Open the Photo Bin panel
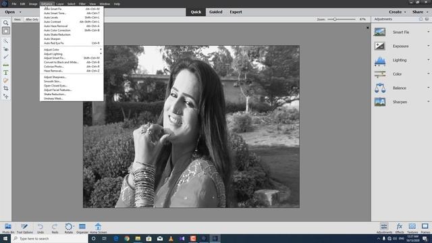 point(8,228)
